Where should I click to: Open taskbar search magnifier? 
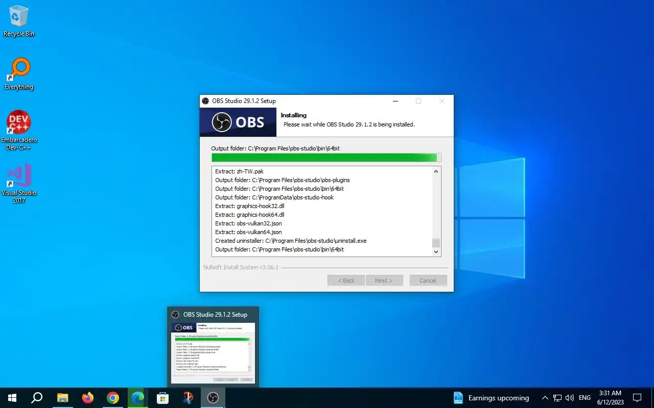pyautogui.click(x=37, y=398)
